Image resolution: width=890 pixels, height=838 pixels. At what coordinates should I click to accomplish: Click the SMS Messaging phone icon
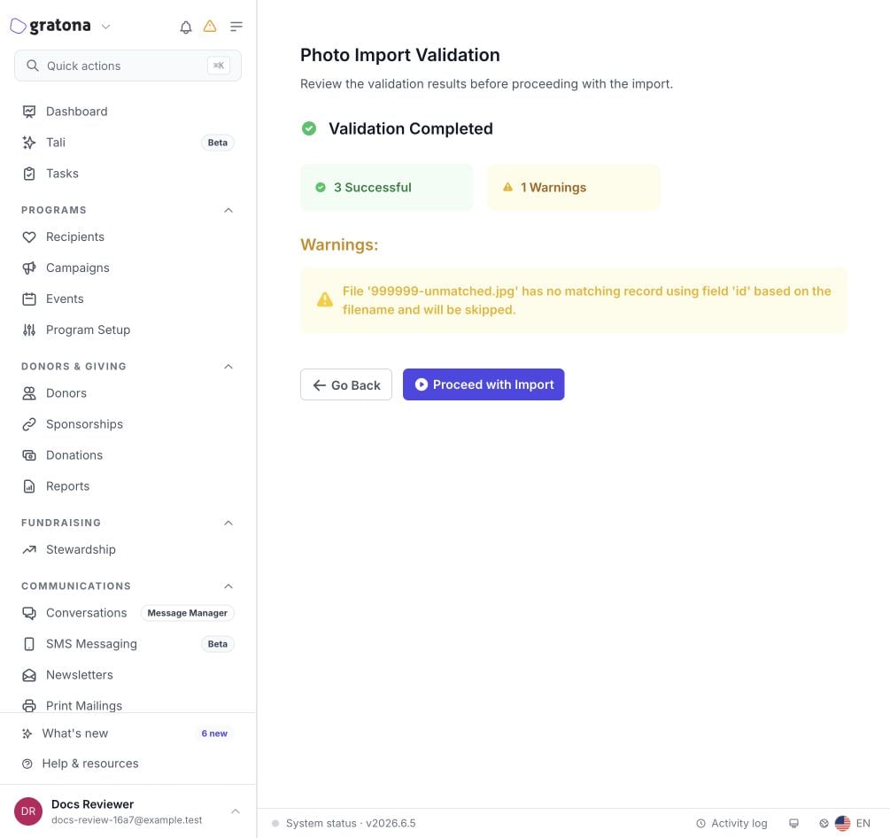(x=29, y=644)
